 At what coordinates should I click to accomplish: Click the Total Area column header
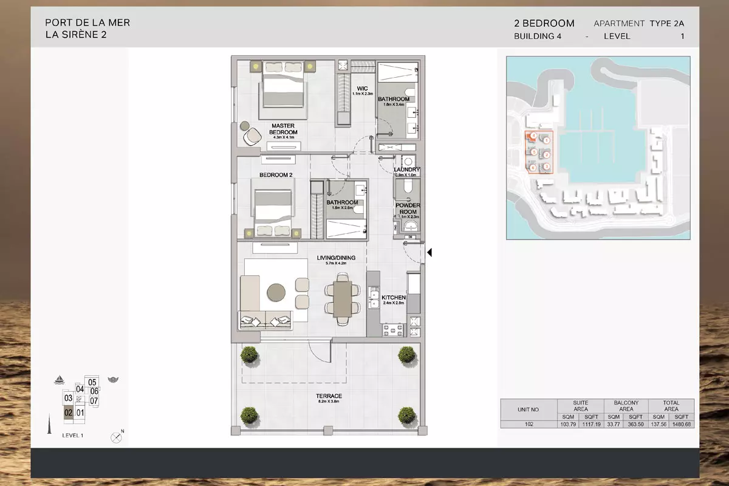(x=671, y=406)
